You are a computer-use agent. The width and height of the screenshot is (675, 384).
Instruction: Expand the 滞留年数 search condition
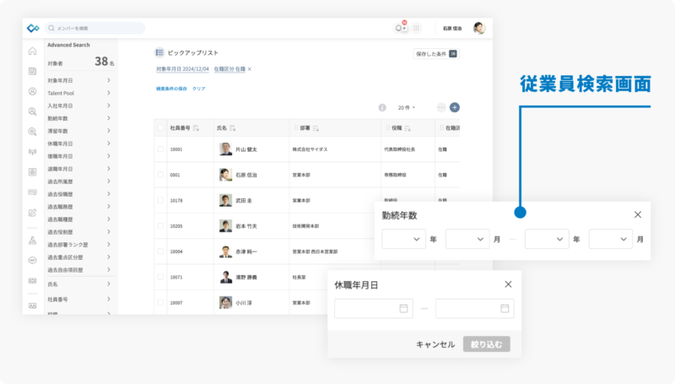(78, 131)
